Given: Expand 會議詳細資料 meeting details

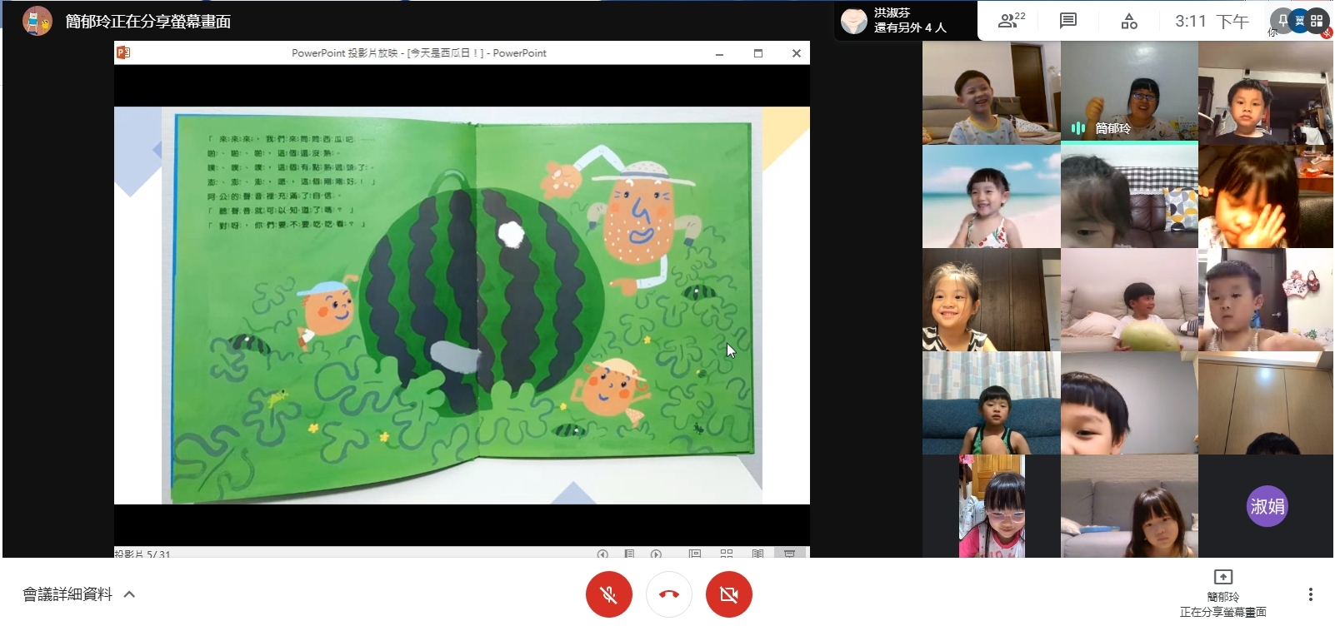Looking at the screenshot, I should click(x=79, y=594).
